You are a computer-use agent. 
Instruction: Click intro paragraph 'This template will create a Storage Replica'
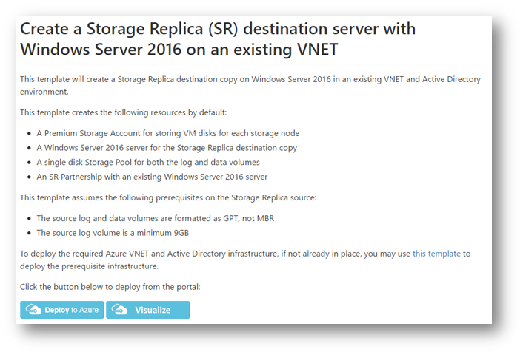click(250, 85)
